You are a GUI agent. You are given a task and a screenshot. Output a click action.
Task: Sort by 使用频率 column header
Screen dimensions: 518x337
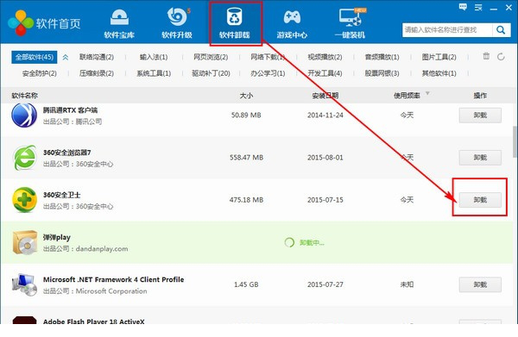pyautogui.click(x=407, y=96)
